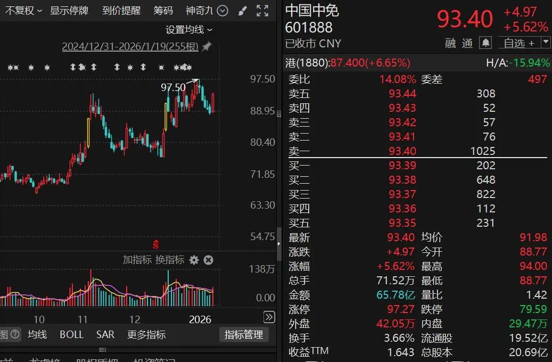Screen dimensions: 552x362
Task: Click the 金额 turnover 65.78亿
Action: (396, 295)
